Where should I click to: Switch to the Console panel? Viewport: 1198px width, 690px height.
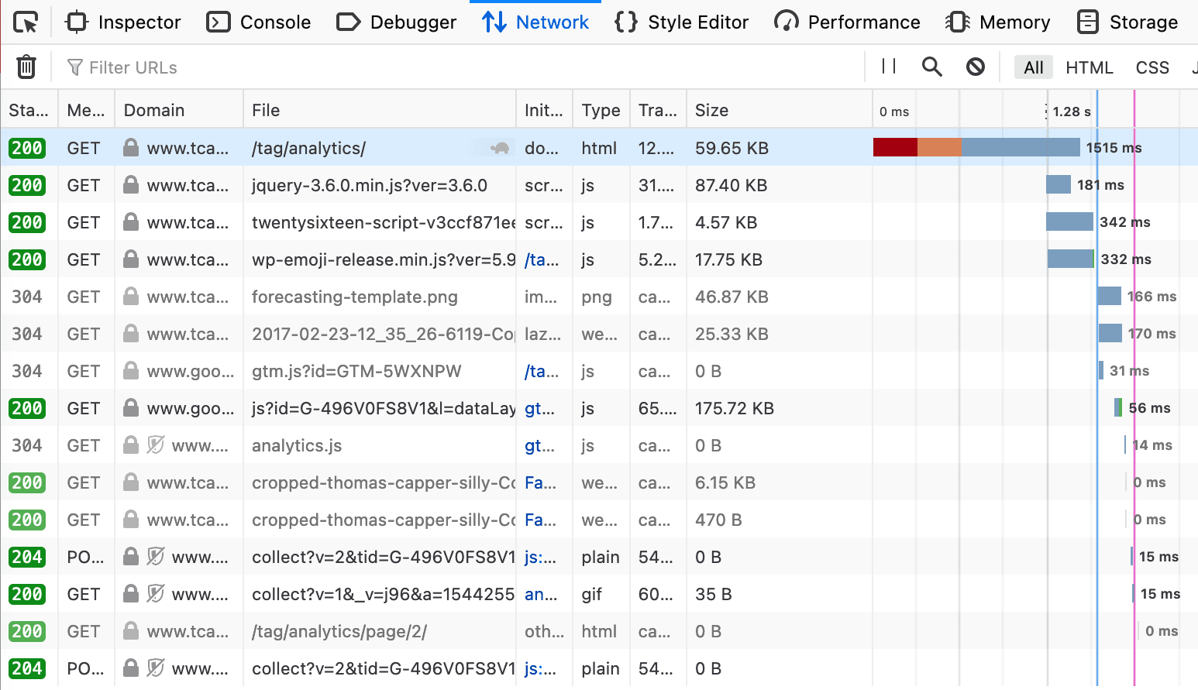click(x=258, y=22)
